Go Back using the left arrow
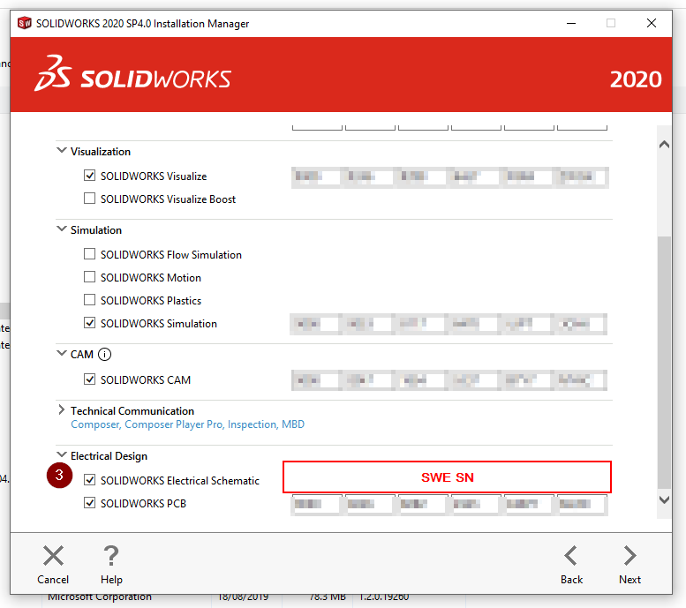Screen dimensions: 686x608 tap(571, 556)
